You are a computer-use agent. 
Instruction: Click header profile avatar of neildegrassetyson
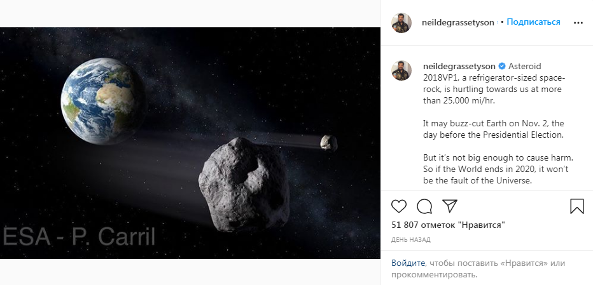pyautogui.click(x=401, y=23)
